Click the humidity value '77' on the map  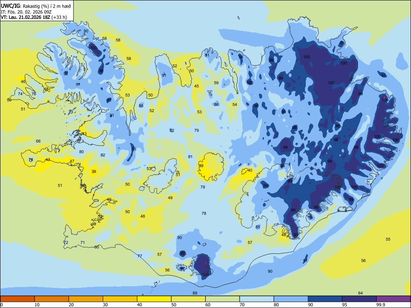click(x=140, y=256)
